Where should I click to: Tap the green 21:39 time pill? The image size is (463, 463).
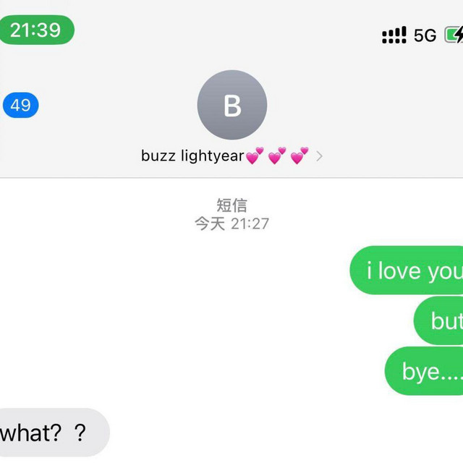35,30
